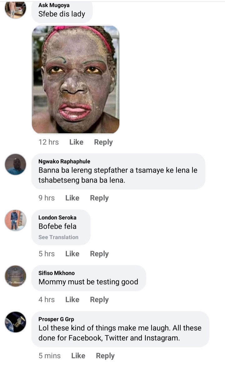Image resolution: width=225 pixels, height=365 pixels.
Task: Open the Ngwako Raphaphule name link
Action: pyautogui.click(x=64, y=161)
